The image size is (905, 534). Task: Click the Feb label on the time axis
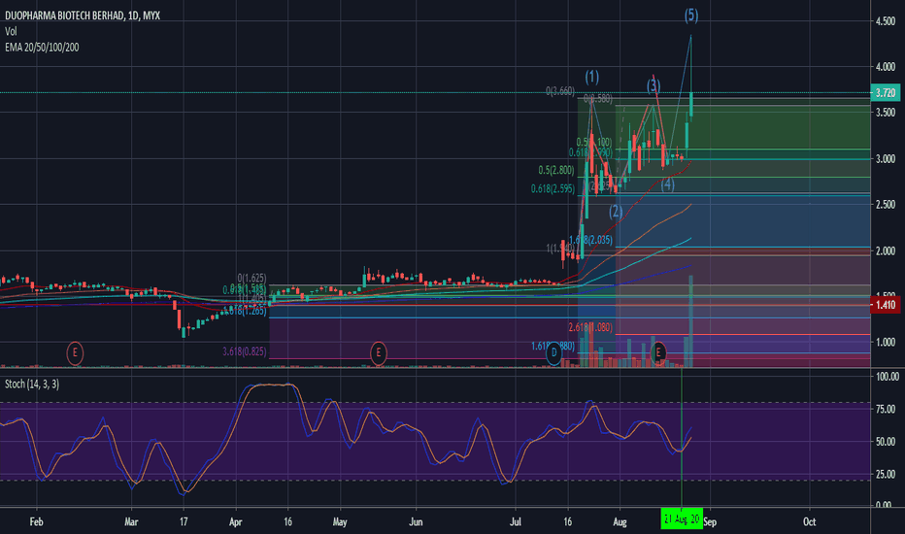[x=36, y=522]
